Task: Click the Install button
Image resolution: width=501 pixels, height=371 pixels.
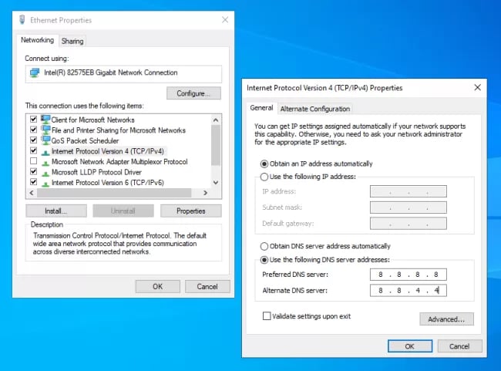Action: [56, 211]
